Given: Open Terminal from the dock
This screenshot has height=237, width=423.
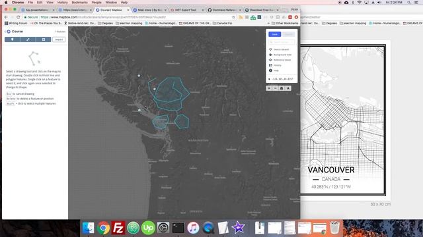Looking at the screenshot, I should click(x=178, y=228).
